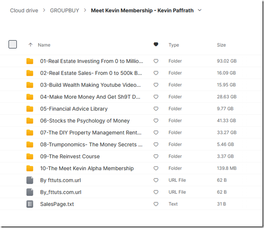264x228 pixels.
Task: Click file icon for By fttuts.com.url
Action: coord(30,180)
